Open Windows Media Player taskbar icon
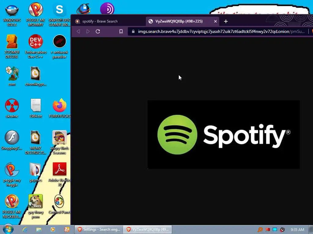Screen dimensions: 313x234 point(53,229)
